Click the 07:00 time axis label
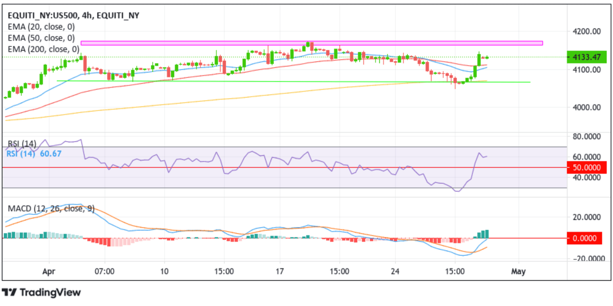The height and width of the screenshot is (306, 613). (105, 271)
